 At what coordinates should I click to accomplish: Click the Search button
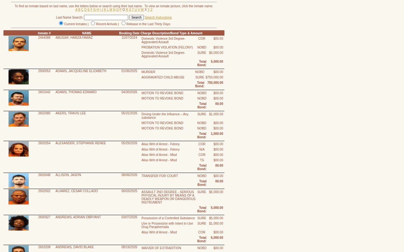136,18
